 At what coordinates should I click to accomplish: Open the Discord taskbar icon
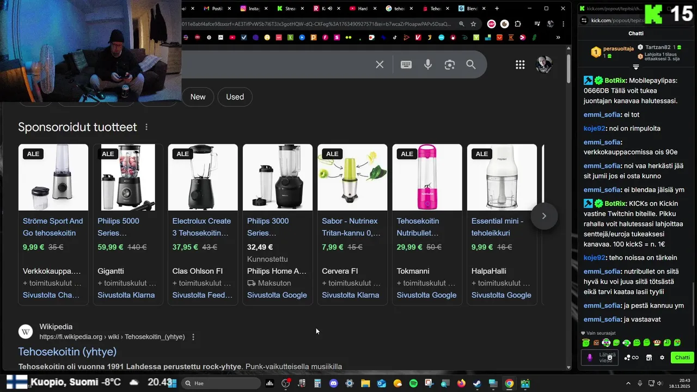(333, 383)
